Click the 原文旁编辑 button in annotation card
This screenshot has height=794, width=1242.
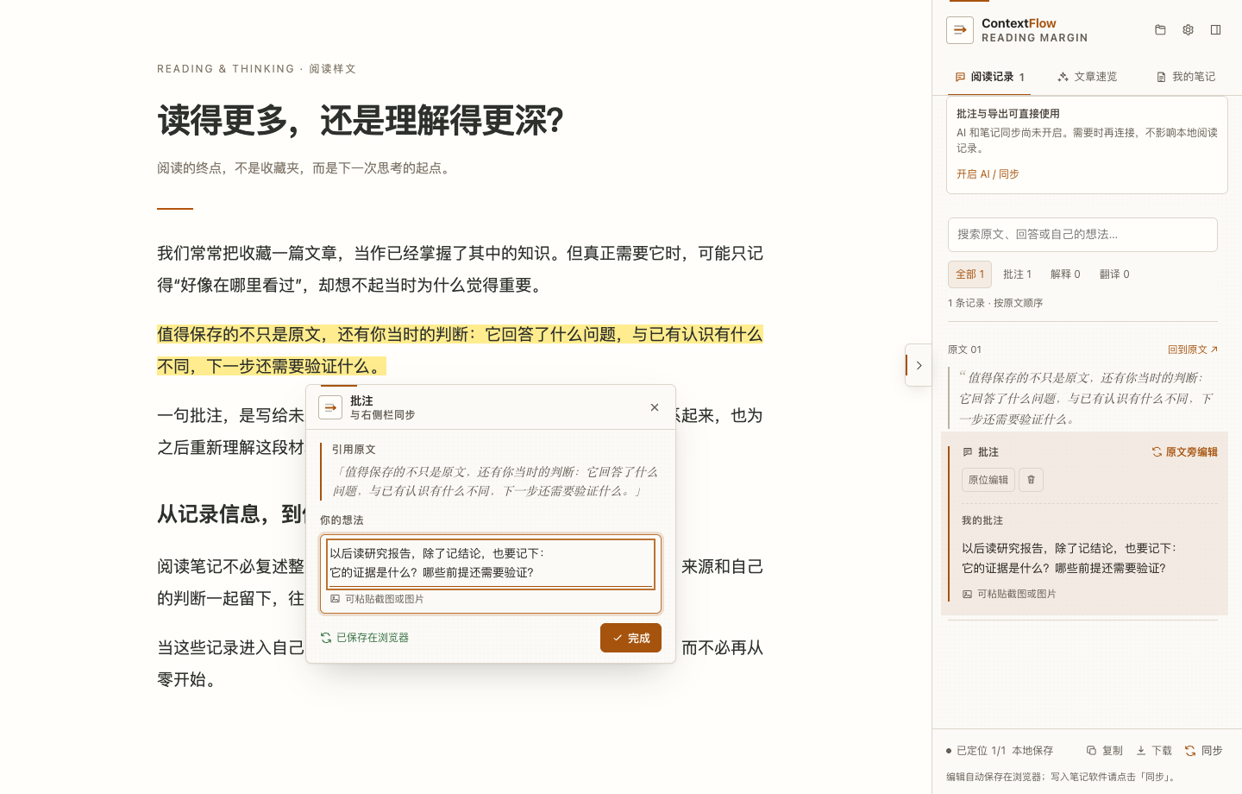click(1184, 452)
